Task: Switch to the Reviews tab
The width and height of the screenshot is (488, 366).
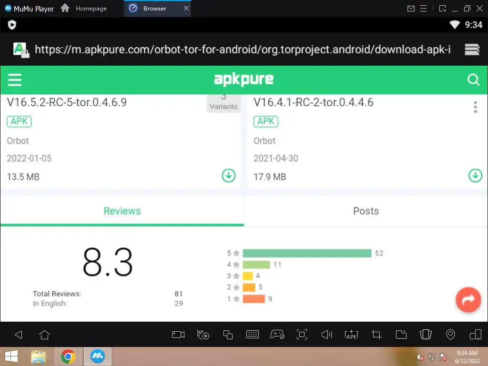Action: 122,211
